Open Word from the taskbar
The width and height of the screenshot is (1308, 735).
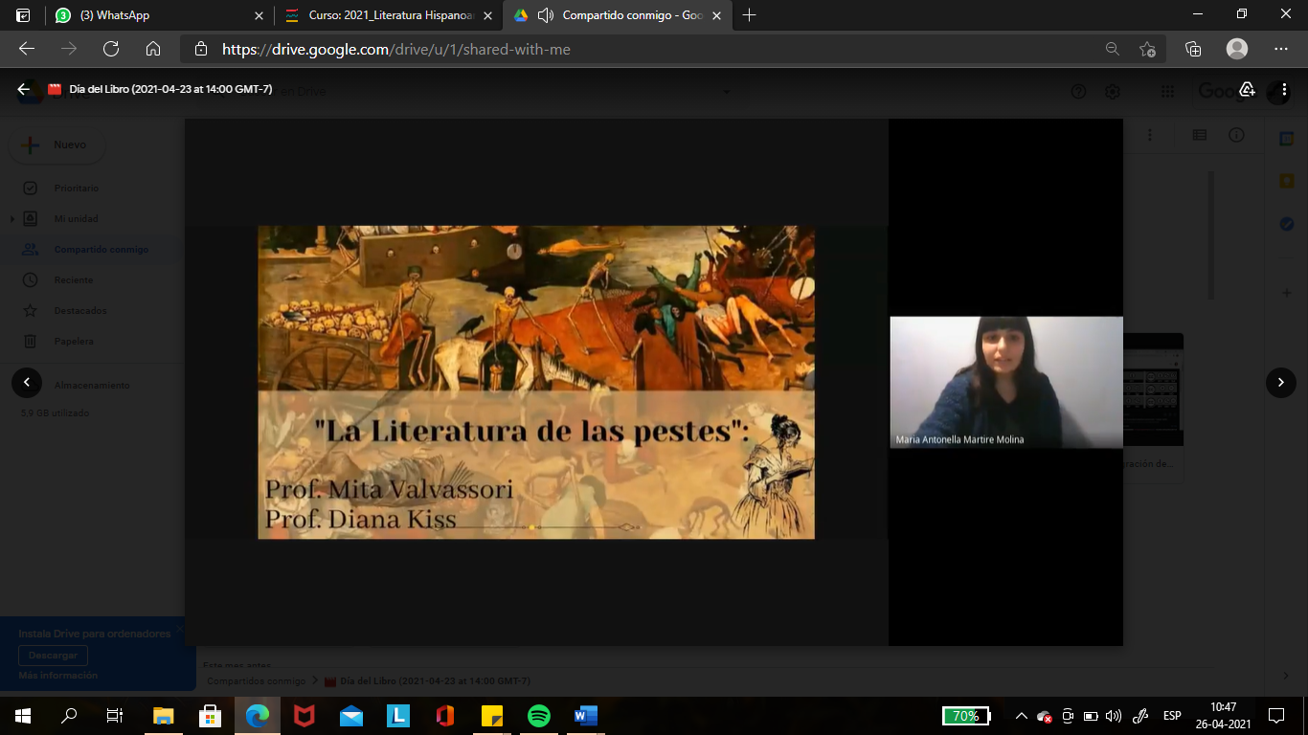point(586,715)
